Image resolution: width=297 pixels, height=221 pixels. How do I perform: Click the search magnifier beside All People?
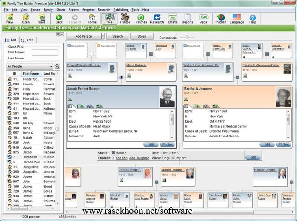[58, 66]
